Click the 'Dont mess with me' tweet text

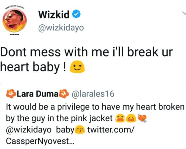click(86, 59)
